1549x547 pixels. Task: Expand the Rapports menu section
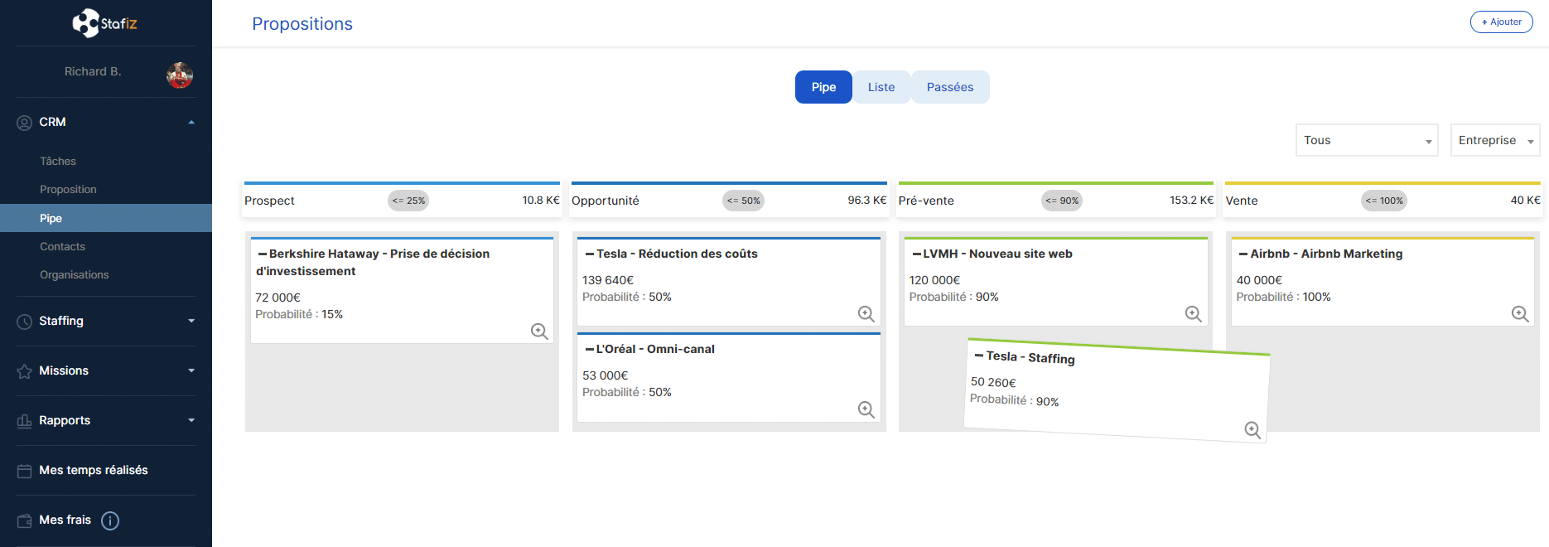pyautogui.click(x=191, y=420)
